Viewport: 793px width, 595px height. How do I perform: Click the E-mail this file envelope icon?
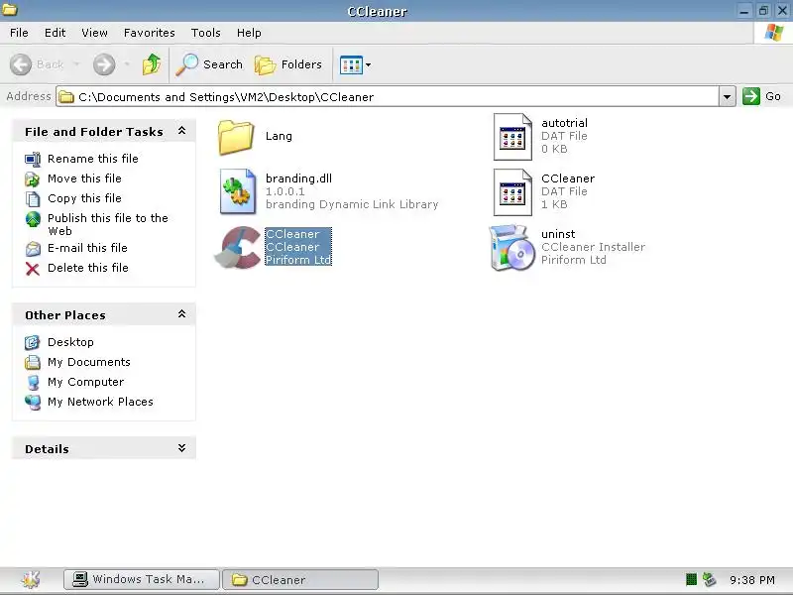point(33,249)
